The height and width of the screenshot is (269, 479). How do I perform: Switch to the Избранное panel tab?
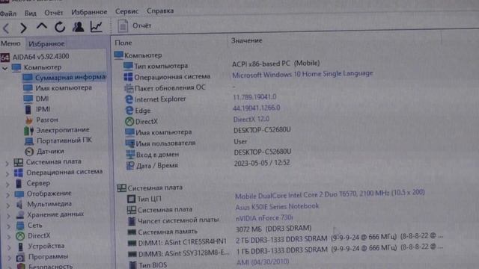click(46, 44)
